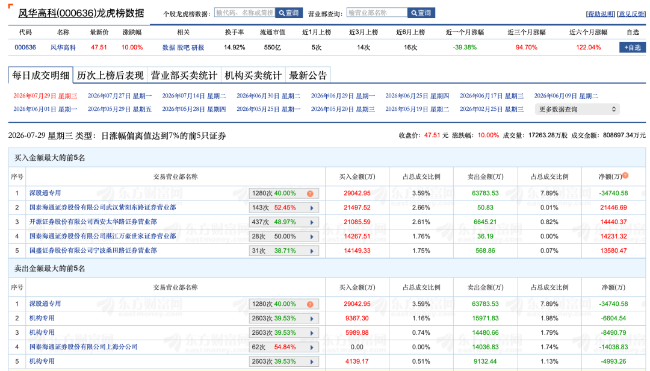This screenshot has height=371, width=650.
Task: Click 查询 button for 营业部查询
Action: 421,13
